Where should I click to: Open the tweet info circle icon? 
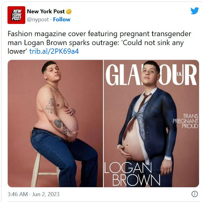click(194, 194)
